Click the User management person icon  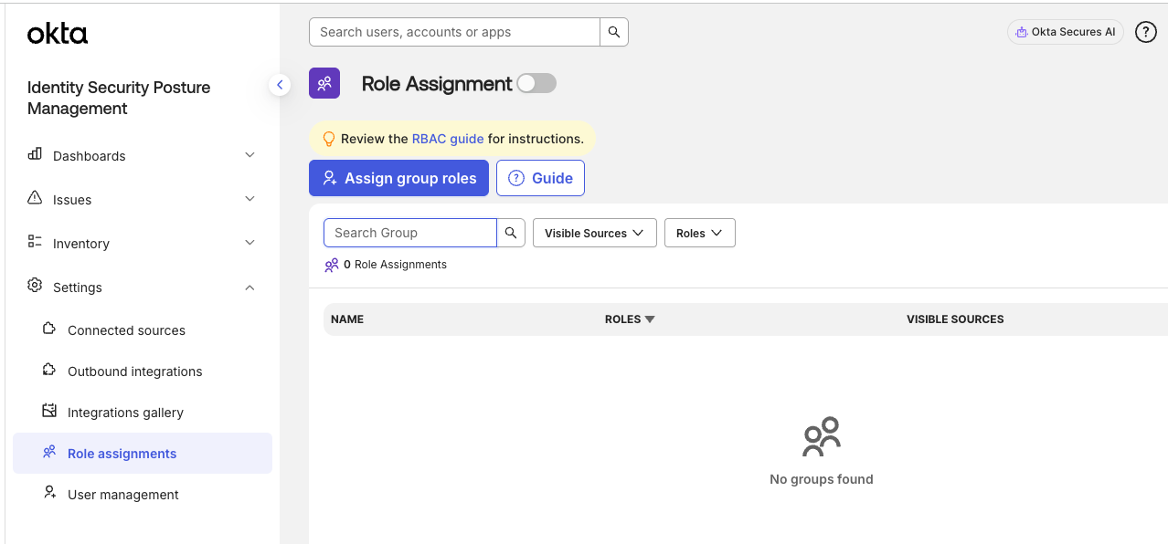coord(49,493)
